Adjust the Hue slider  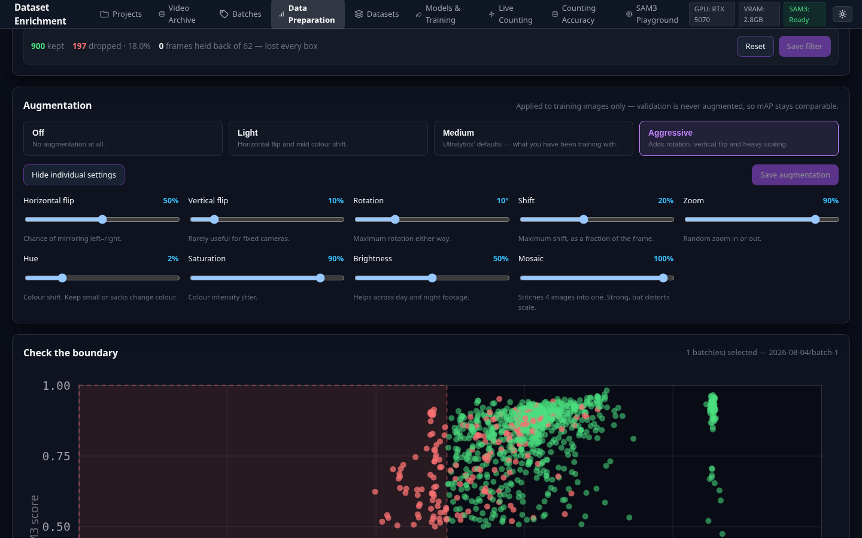coord(102,278)
